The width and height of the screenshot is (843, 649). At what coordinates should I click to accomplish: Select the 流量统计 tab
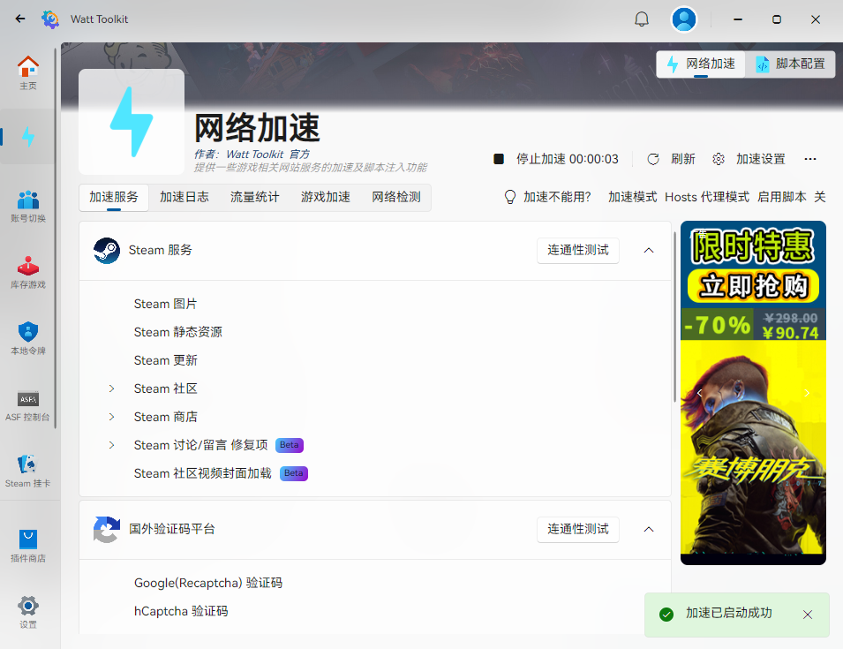tap(255, 197)
